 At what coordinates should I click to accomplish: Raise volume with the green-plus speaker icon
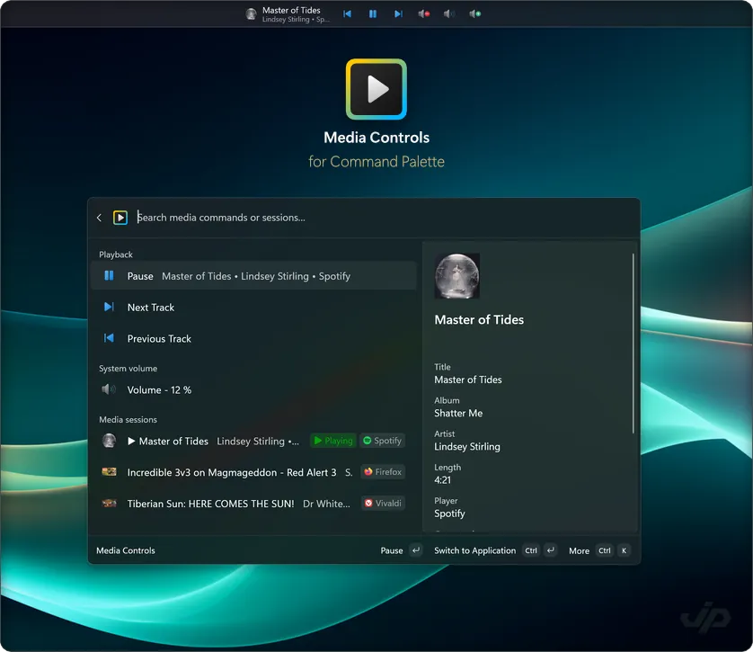(x=475, y=13)
